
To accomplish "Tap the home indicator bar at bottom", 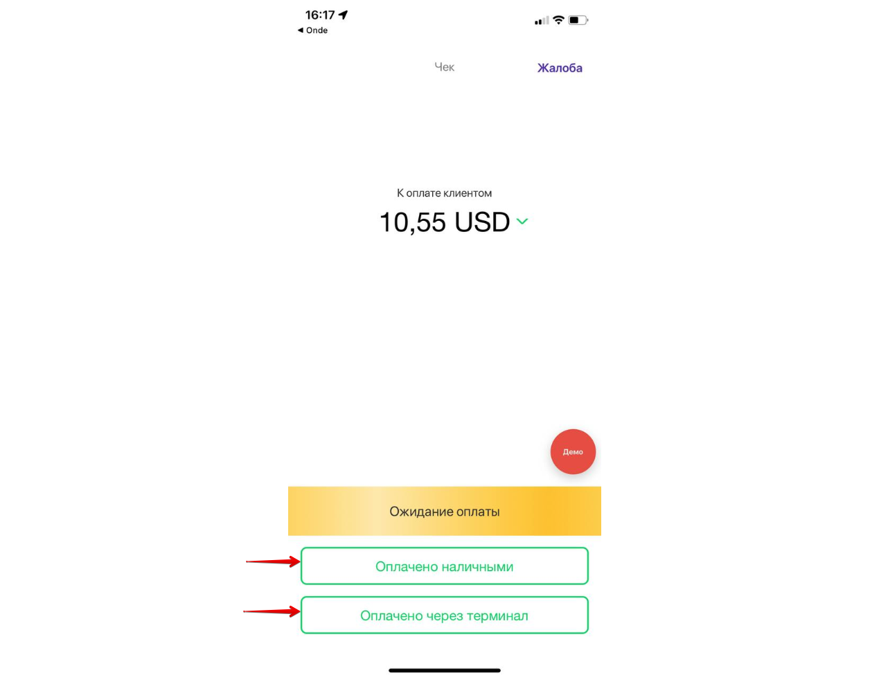I will point(444,670).
